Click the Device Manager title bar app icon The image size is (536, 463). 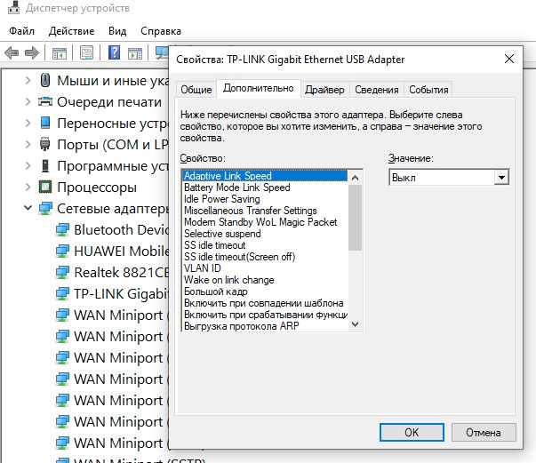point(13,7)
